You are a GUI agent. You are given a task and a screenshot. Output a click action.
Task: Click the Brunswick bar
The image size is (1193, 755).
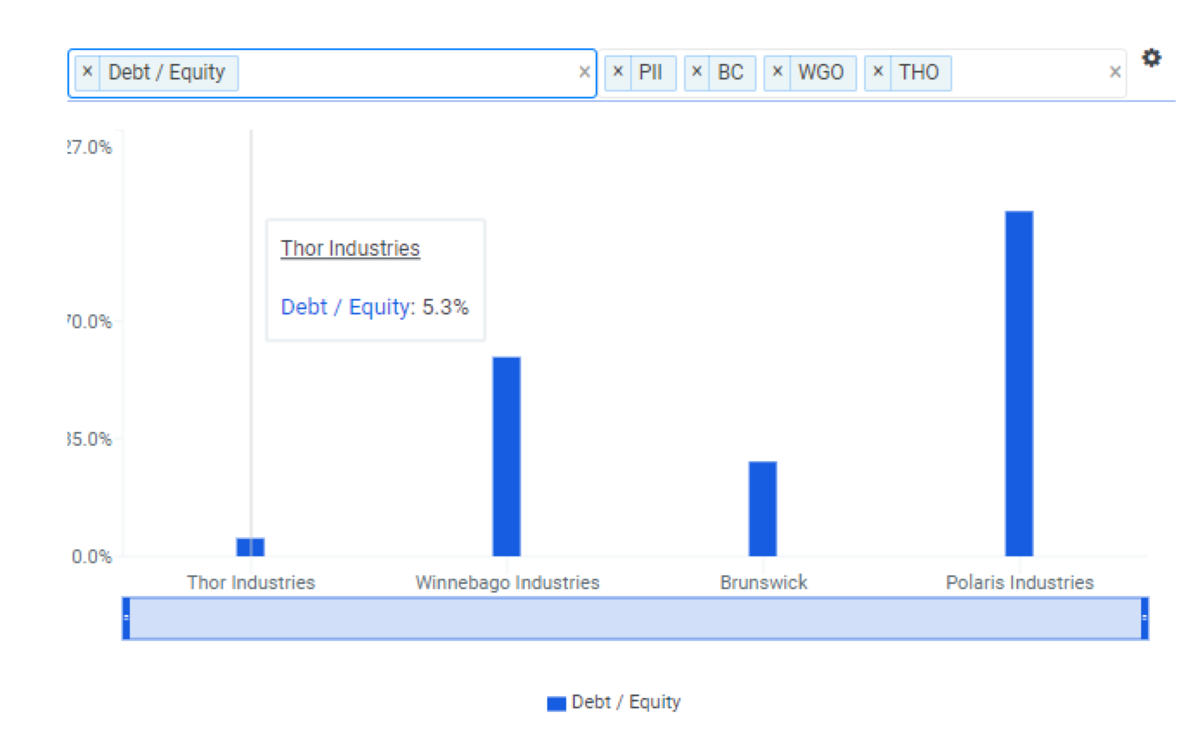click(762, 509)
